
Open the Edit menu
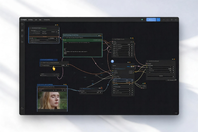point(36,20)
